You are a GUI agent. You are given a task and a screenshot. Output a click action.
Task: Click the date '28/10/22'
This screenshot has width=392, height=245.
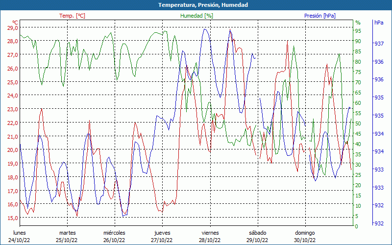click(210, 240)
